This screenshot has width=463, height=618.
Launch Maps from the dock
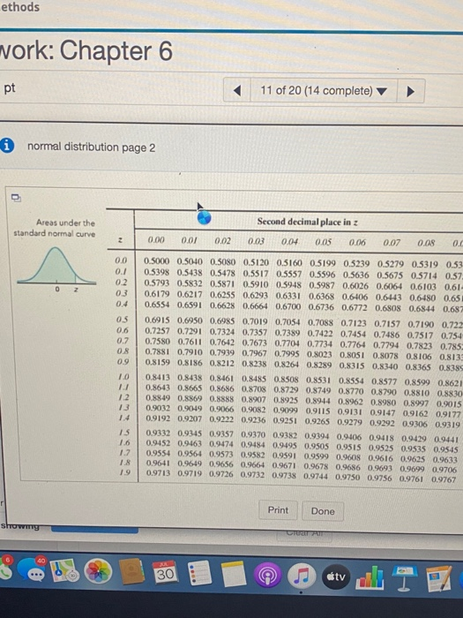point(66,570)
